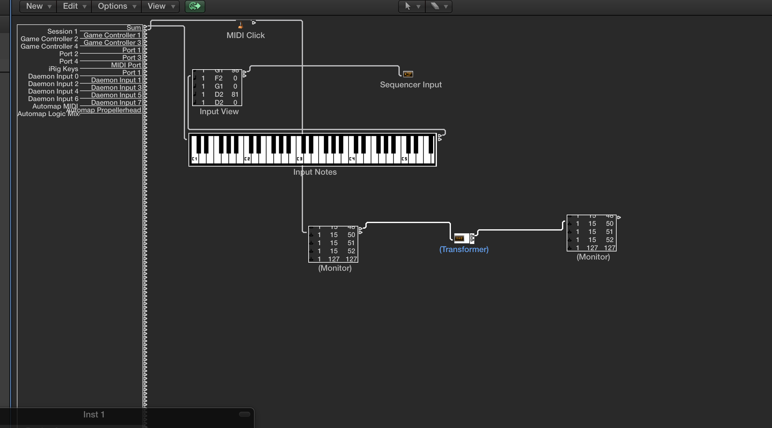772x428 pixels.
Task: Open the New menu
Action: coord(38,6)
